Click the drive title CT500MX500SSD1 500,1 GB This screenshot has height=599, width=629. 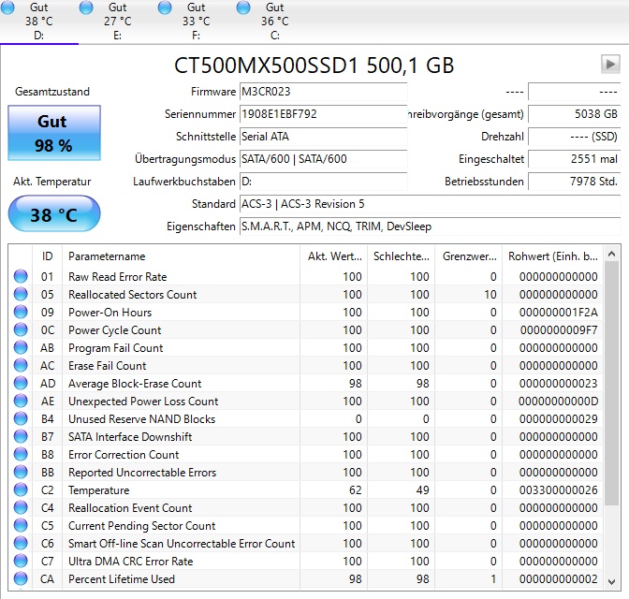pyautogui.click(x=314, y=66)
